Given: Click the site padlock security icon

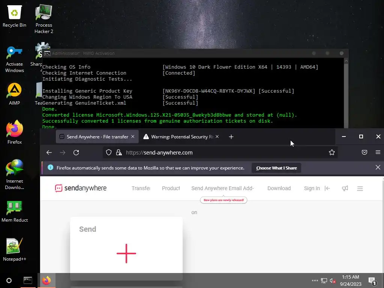Looking at the screenshot, I should click(x=119, y=153).
